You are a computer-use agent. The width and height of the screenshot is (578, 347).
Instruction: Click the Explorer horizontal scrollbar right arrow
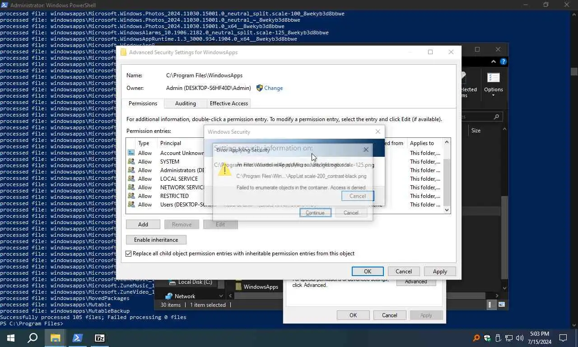tap(497, 296)
